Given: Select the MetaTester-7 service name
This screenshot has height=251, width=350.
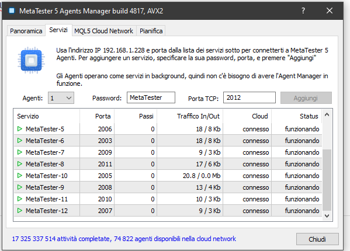Looking at the screenshot, I should [45, 152].
